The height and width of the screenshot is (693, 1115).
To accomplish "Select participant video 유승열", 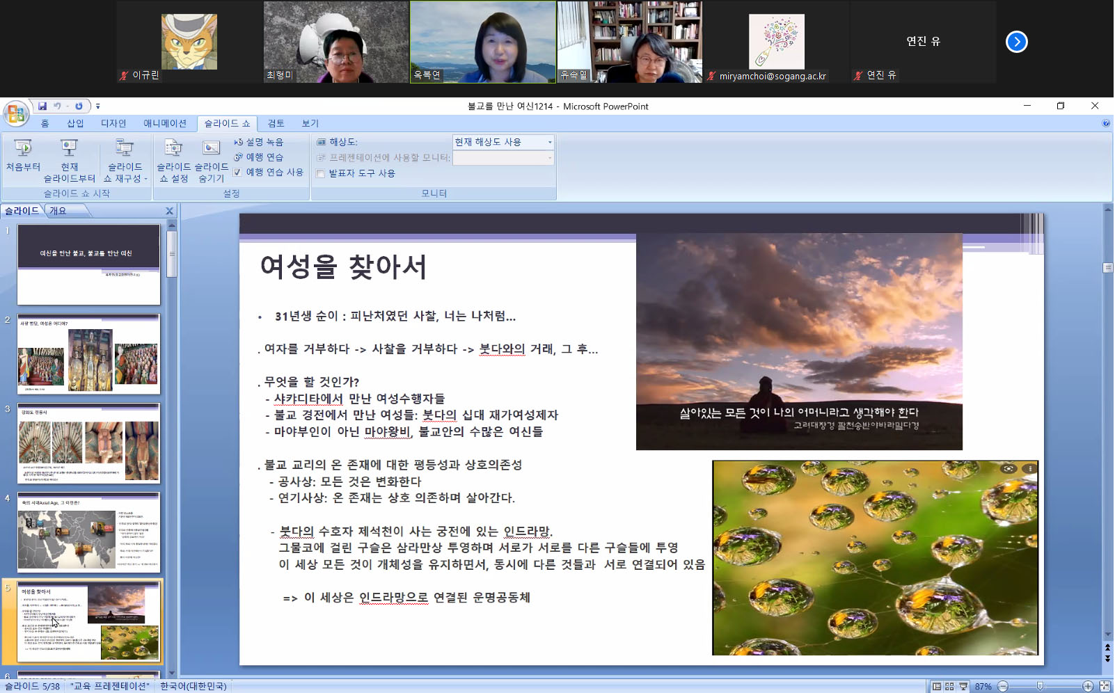I will tap(630, 42).
